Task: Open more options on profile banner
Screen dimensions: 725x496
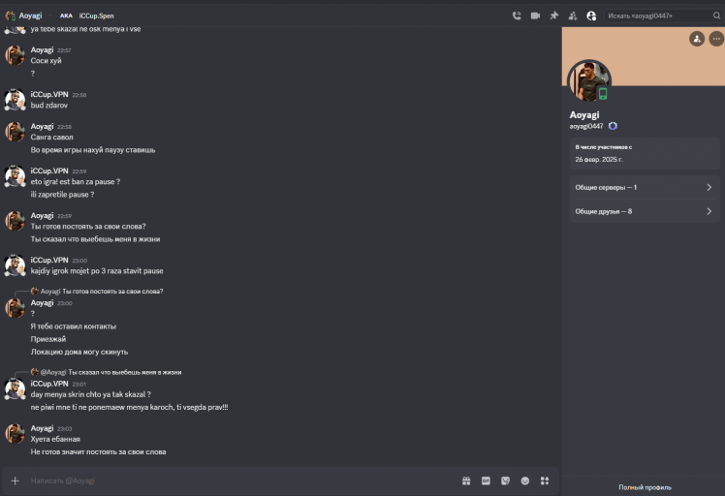Action: coord(716,39)
